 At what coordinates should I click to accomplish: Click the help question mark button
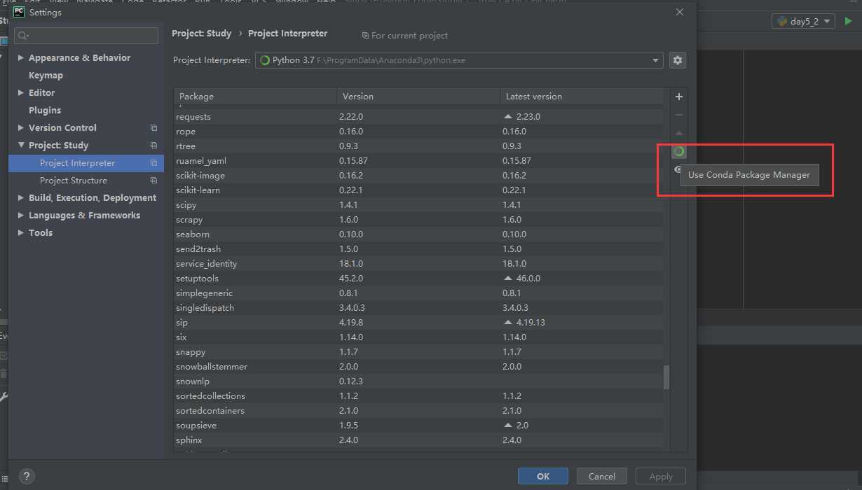(26, 476)
